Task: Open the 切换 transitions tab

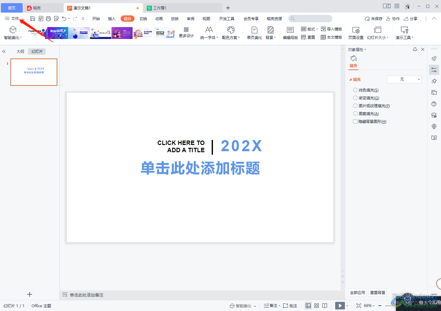Action: 143,19
